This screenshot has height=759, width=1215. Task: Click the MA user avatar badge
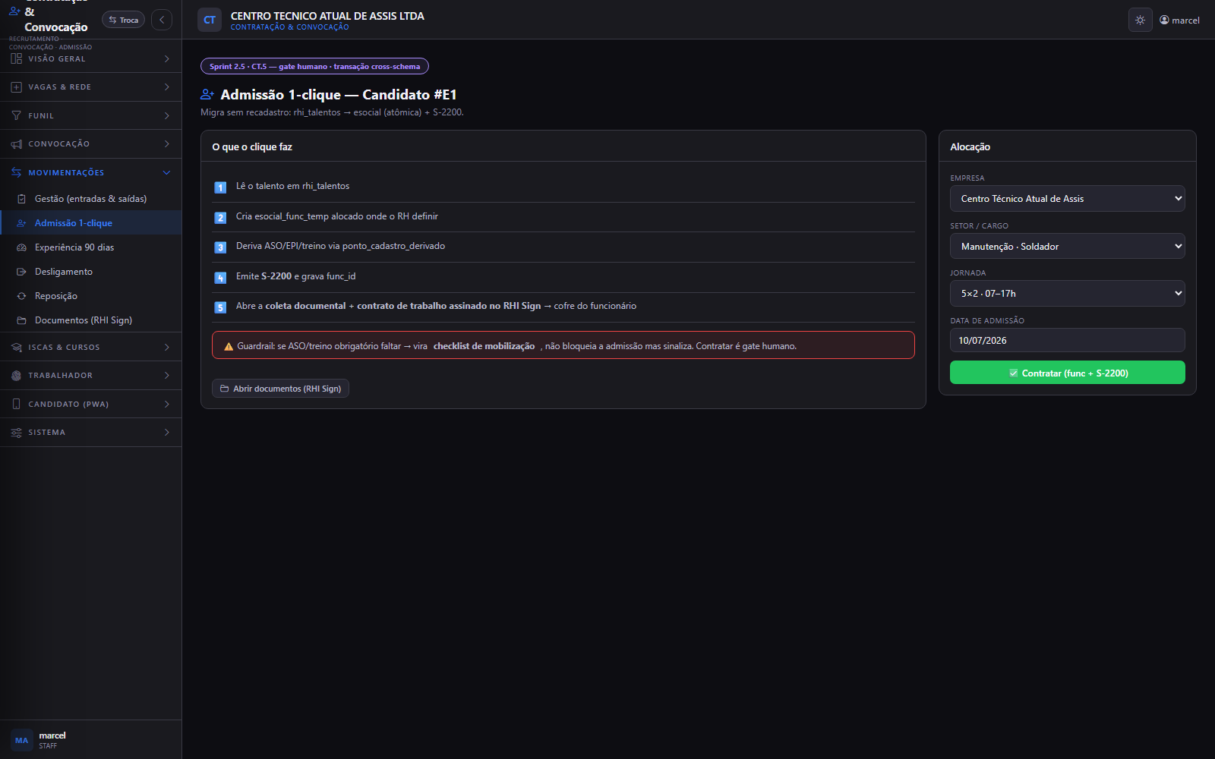click(21, 740)
